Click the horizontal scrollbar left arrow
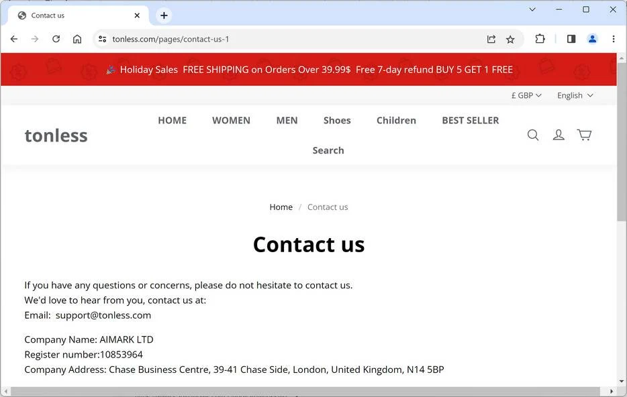 tap(5, 391)
